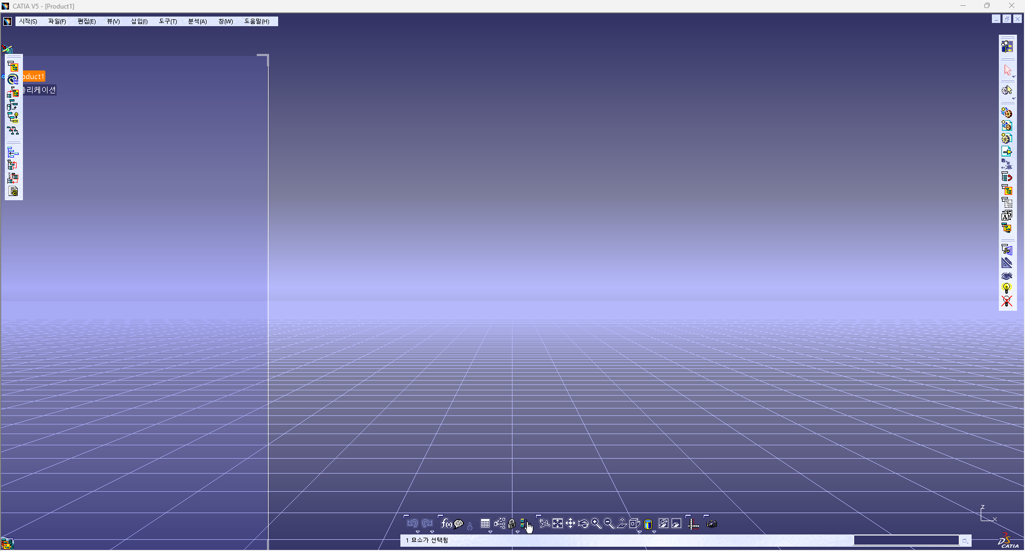Open the 편집(E) menu
This screenshot has width=1025, height=551.
click(x=86, y=21)
